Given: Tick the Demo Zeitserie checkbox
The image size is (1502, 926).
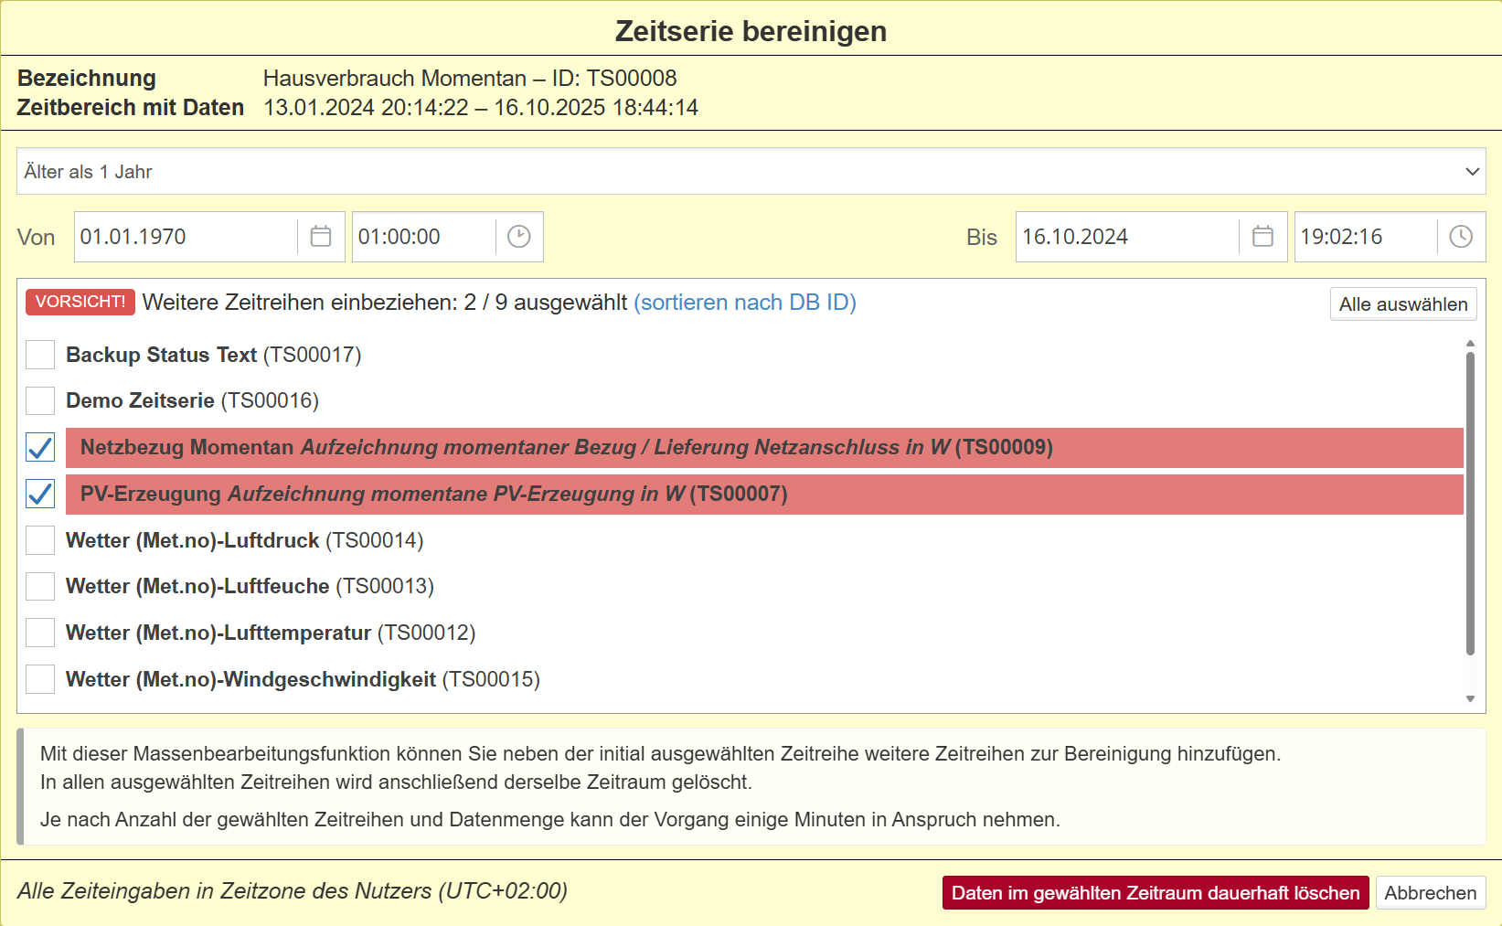Looking at the screenshot, I should (x=40, y=400).
